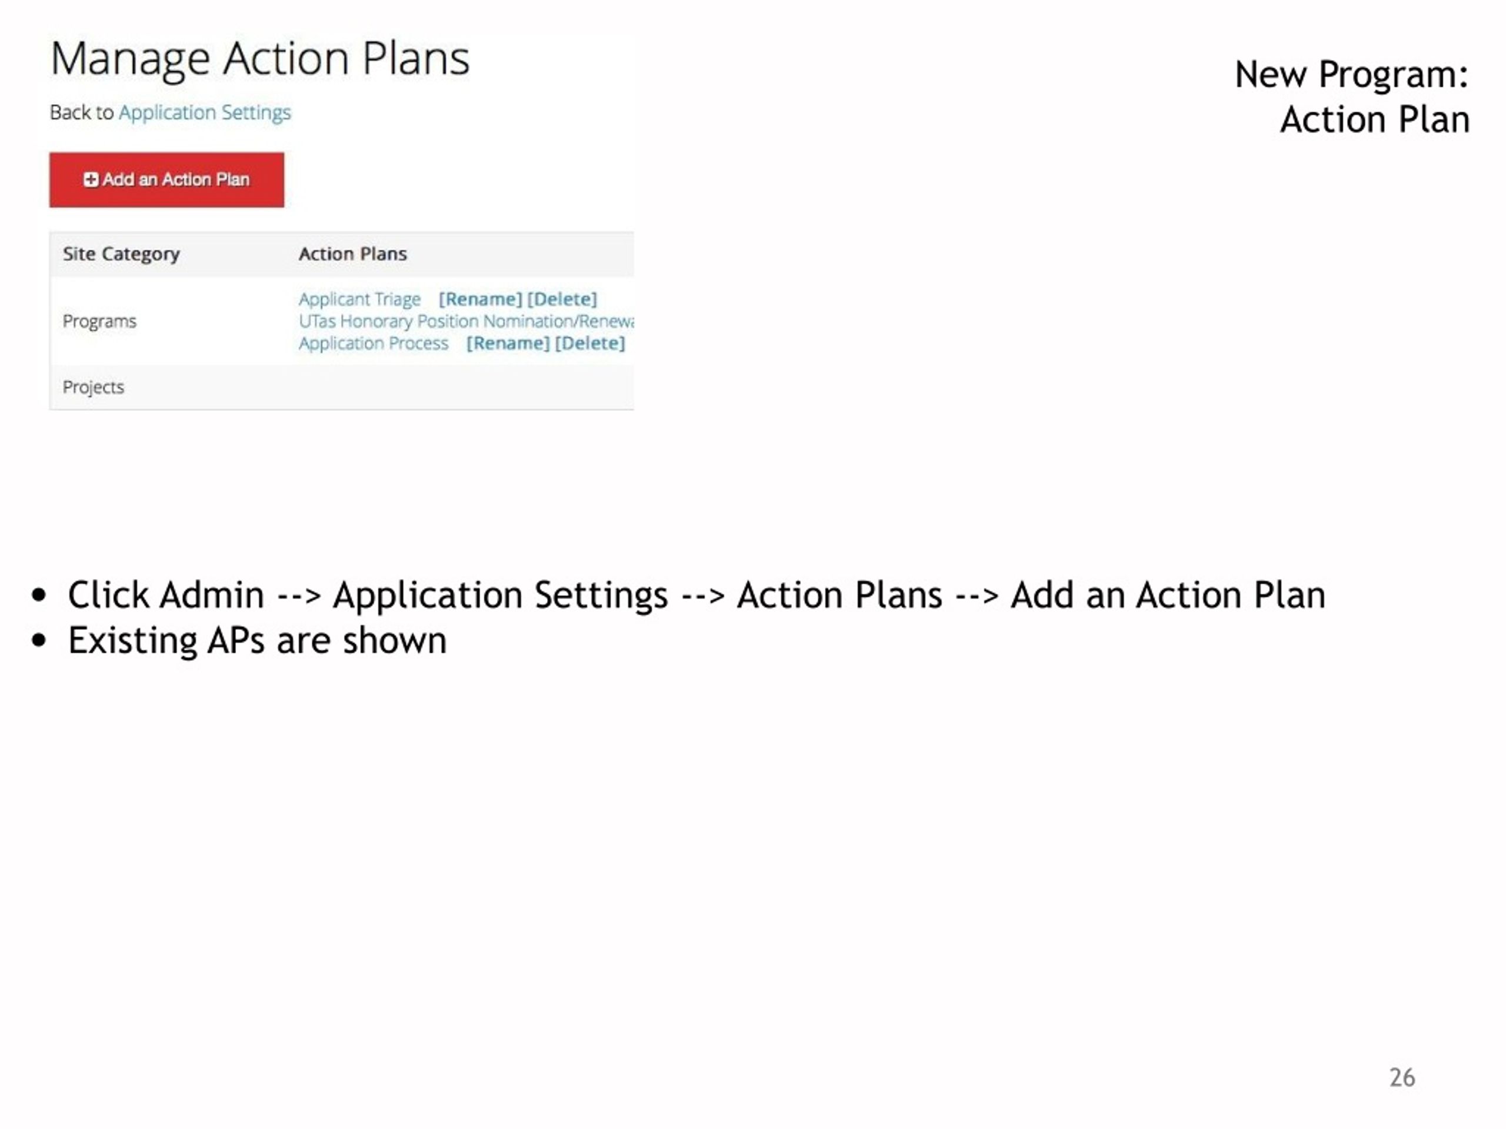1506x1129 pixels.
Task: Select the Projects category row label
Action: pos(94,388)
